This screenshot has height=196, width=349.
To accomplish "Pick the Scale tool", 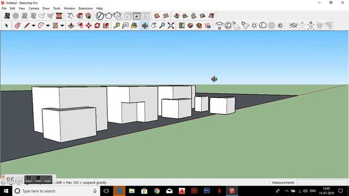I will [106, 26].
